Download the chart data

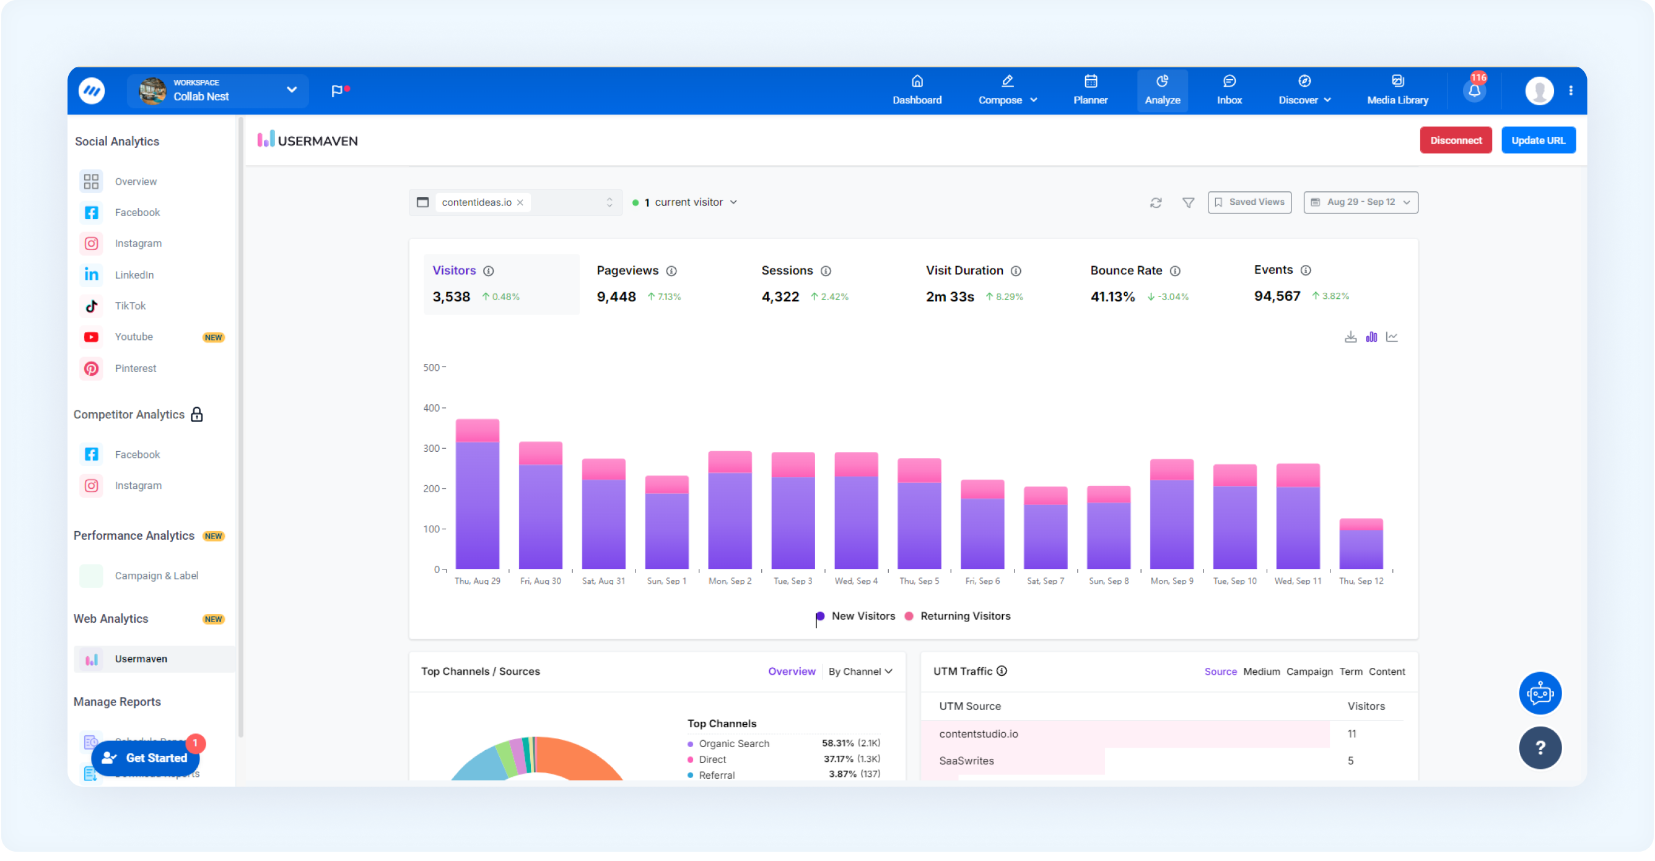coord(1350,337)
